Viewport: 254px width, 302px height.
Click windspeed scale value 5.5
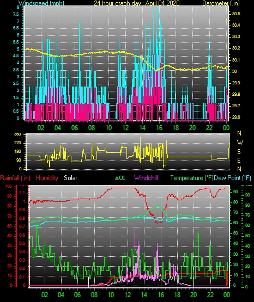tap(16, 42)
